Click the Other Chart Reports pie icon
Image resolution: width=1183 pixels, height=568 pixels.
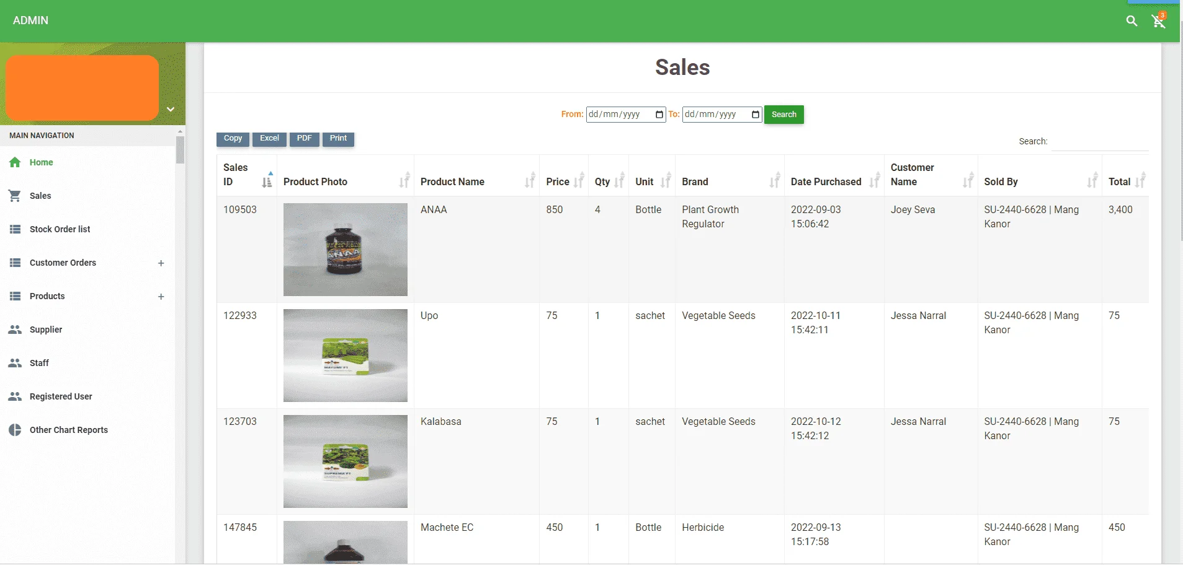(x=15, y=430)
